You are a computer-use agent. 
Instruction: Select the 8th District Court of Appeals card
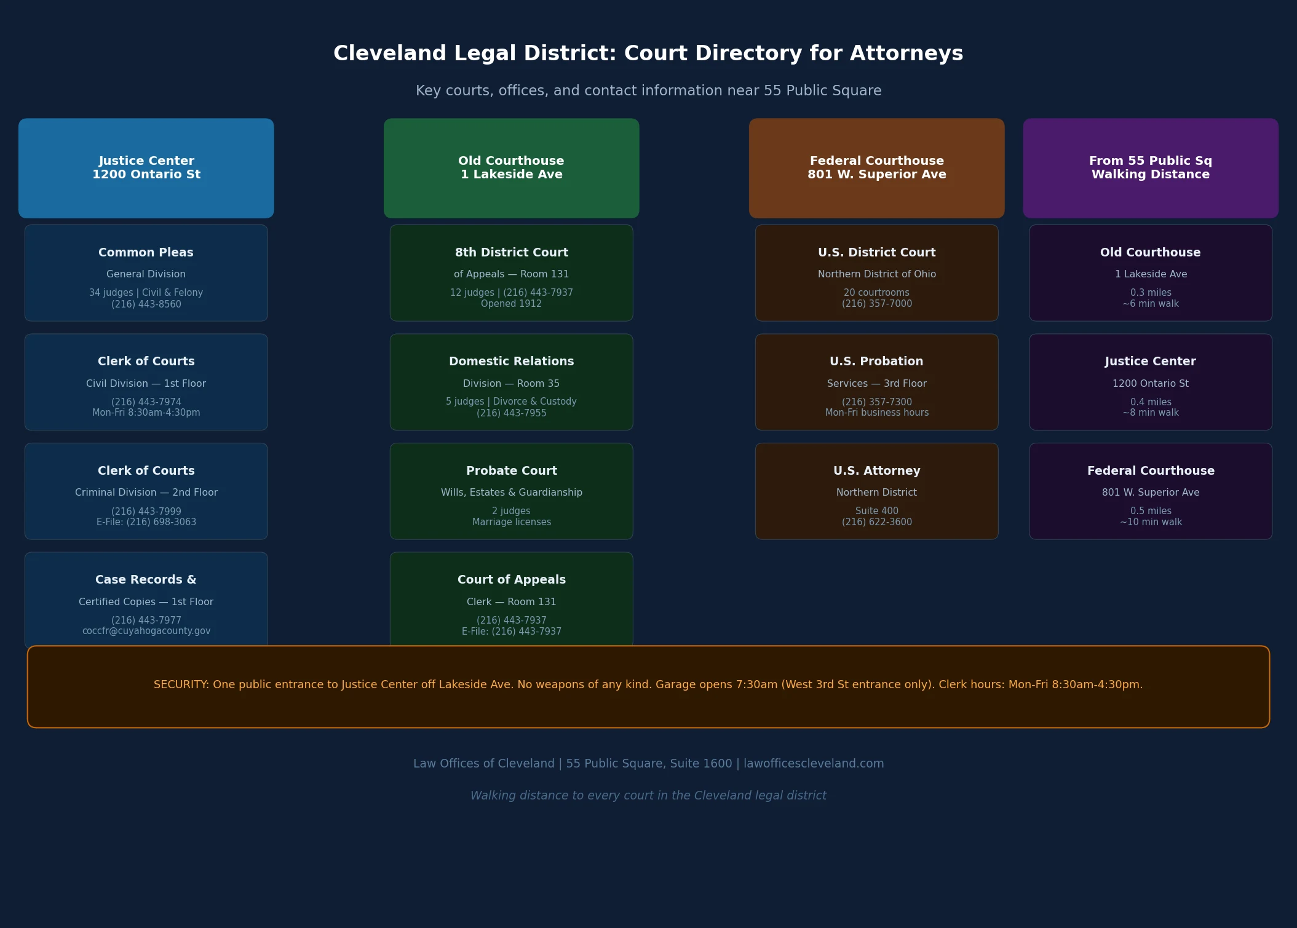tap(512, 273)
